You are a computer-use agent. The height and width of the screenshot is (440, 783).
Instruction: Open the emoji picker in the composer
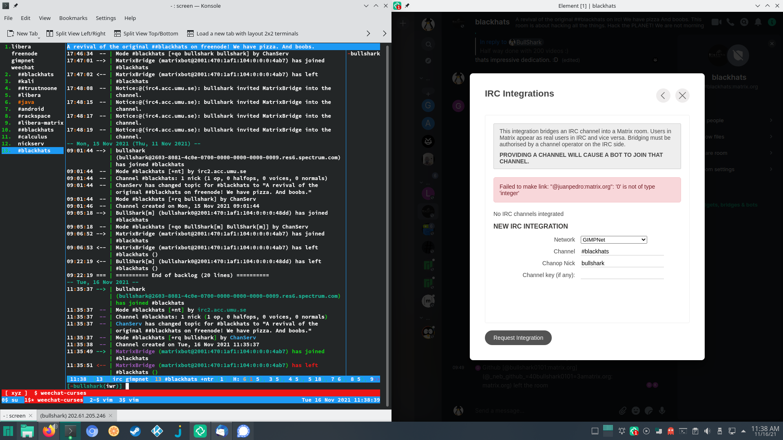tap(635, 411)
